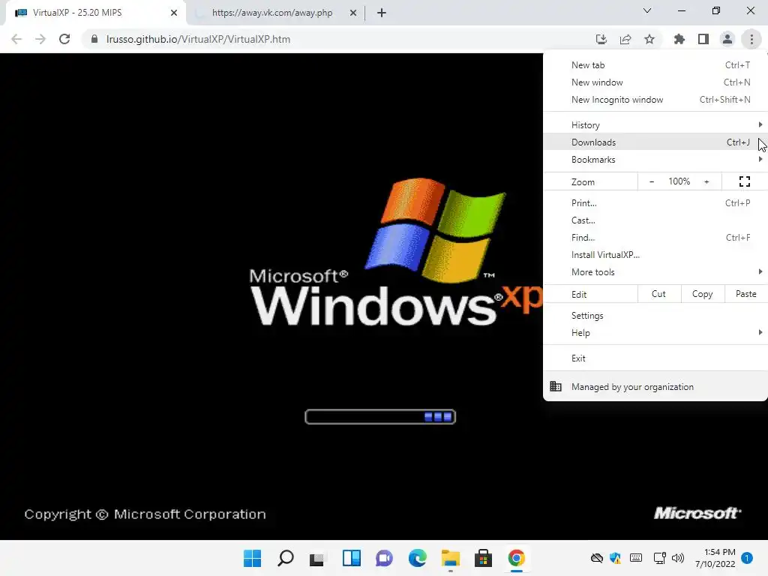Viewport: 768px width, 576px height.
Task: Open Task View on the taskbar
Action: (317, 558)
